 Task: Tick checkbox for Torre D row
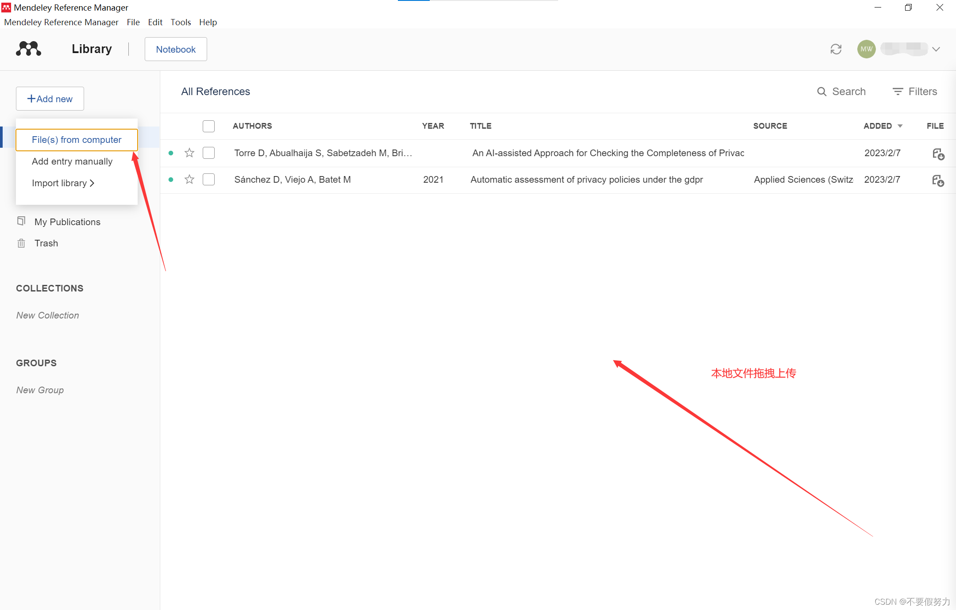click(208, 153)
